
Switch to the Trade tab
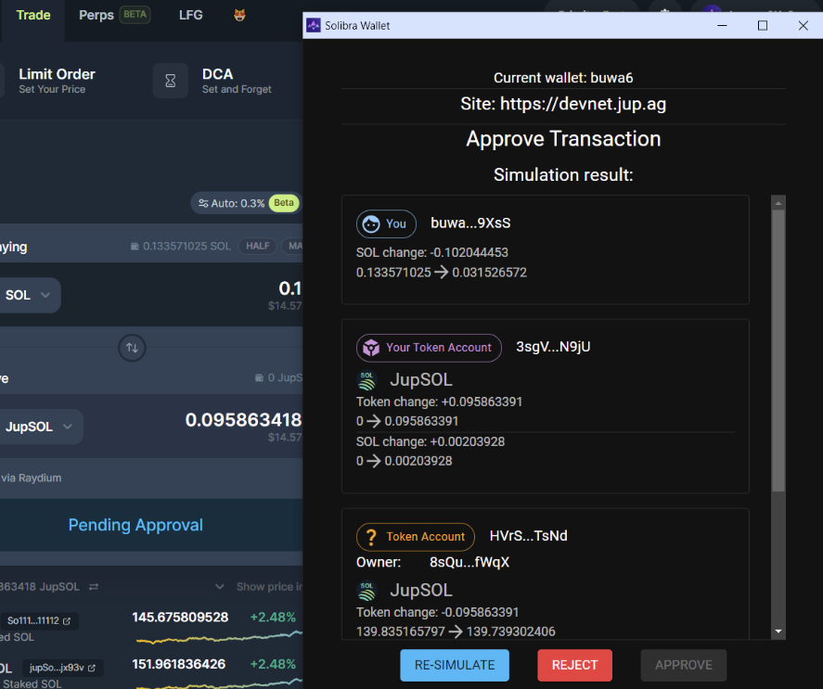pyautogui.click(x=33, y=15)
